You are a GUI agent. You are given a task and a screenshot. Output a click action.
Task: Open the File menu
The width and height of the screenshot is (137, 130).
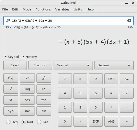coord(5,9)
